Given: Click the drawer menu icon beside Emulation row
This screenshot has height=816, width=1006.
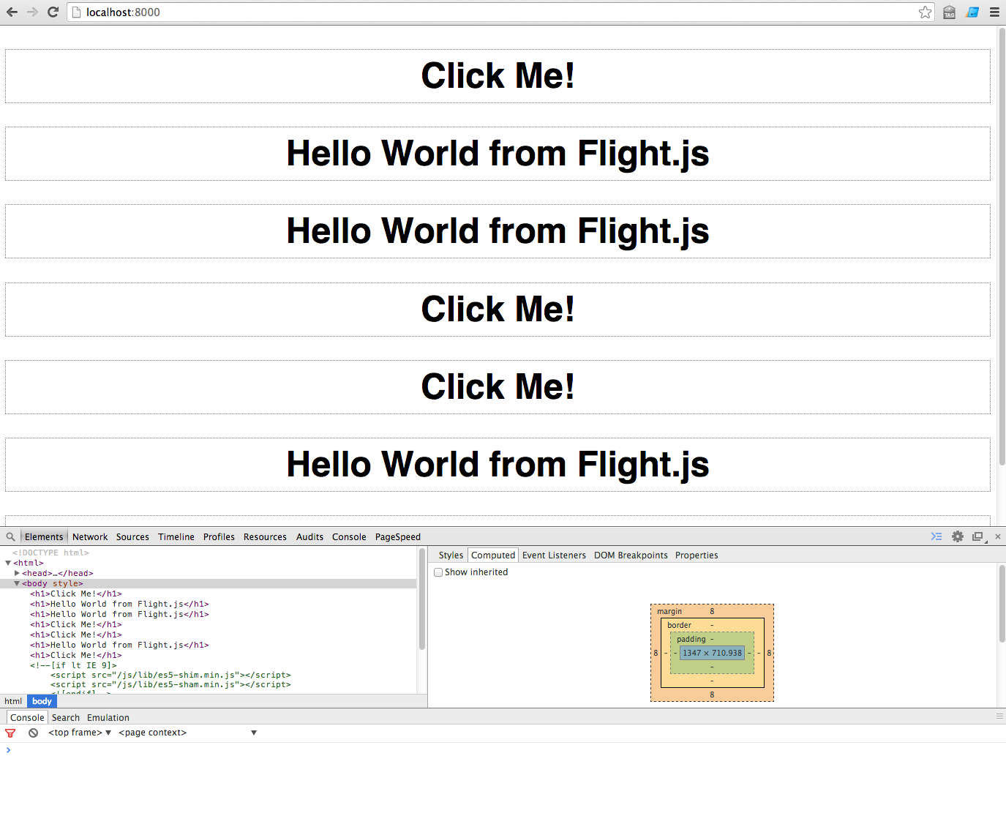Looking at the screenshot, I should [999, 716].
